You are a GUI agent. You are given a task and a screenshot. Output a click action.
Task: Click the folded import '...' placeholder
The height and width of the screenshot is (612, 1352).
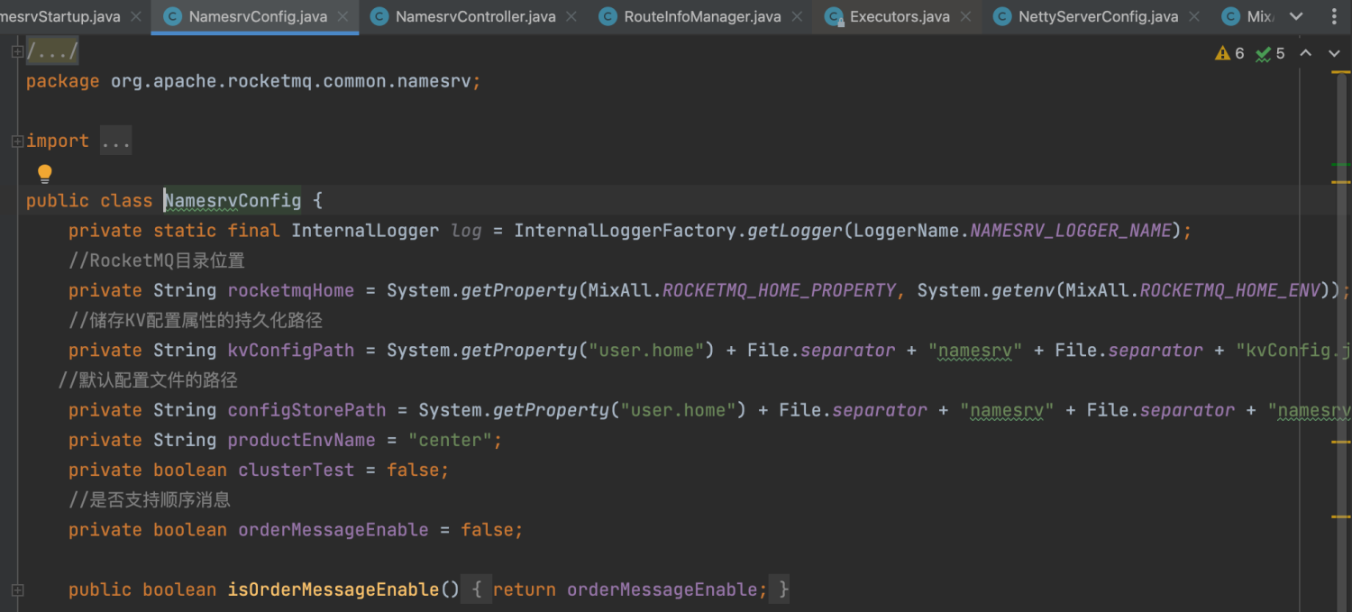(115, 141)
